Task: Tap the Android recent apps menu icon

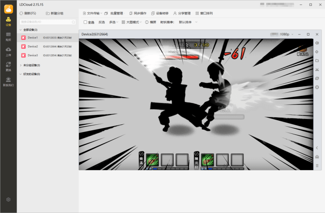Action: (x=317, y=166)
